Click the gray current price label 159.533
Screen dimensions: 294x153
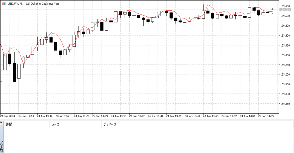click(285, 10)
